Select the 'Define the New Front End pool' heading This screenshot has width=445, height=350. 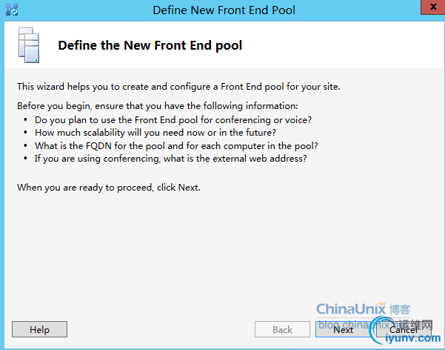point(150,45)
